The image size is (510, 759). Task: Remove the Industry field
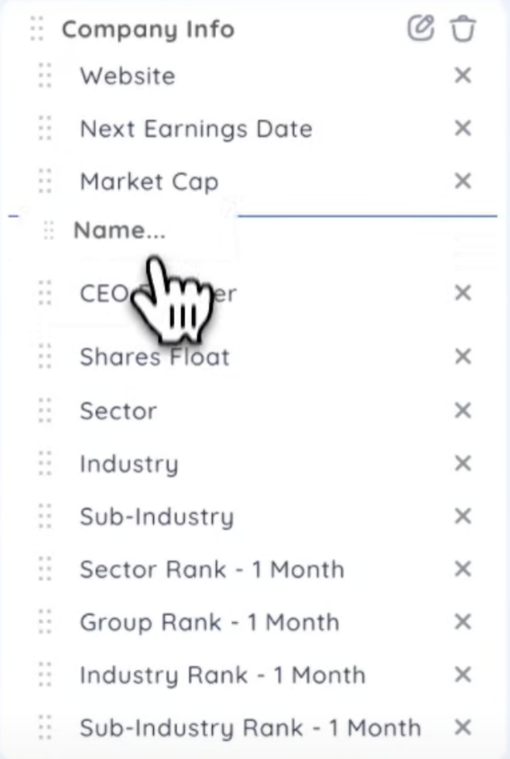click(463, 463)
